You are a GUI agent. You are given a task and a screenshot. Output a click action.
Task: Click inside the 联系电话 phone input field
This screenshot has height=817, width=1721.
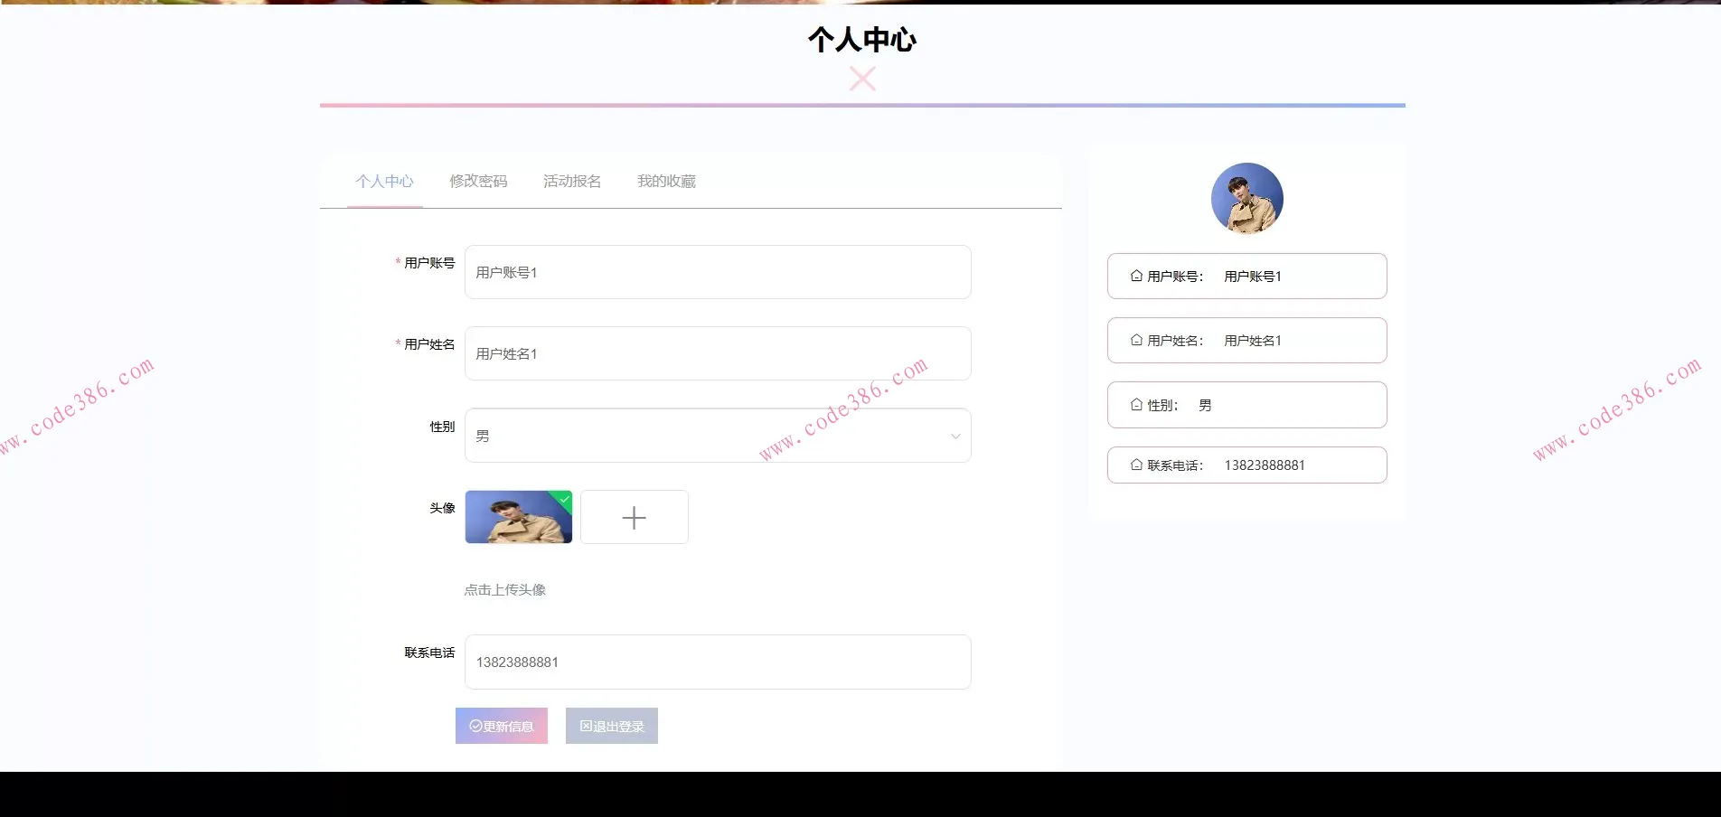[x=717, y=662]
